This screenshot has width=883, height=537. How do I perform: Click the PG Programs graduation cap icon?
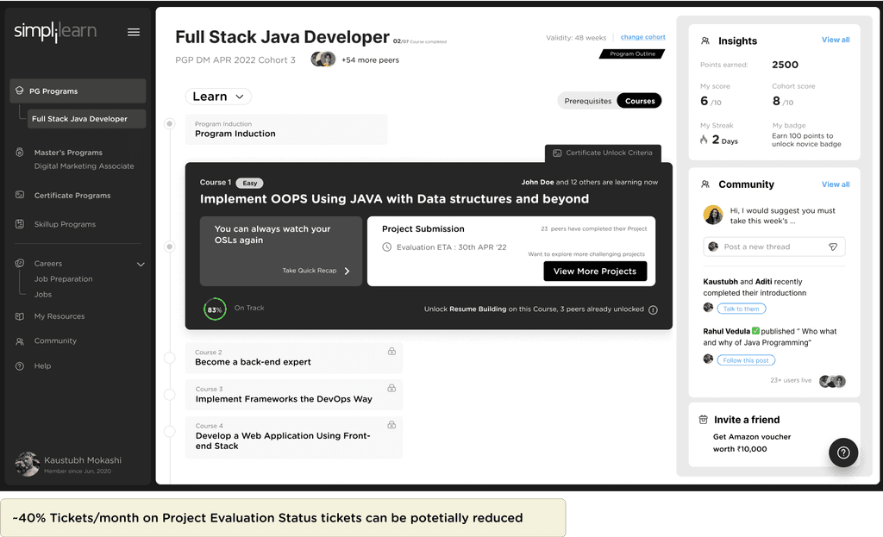point(20,91)
